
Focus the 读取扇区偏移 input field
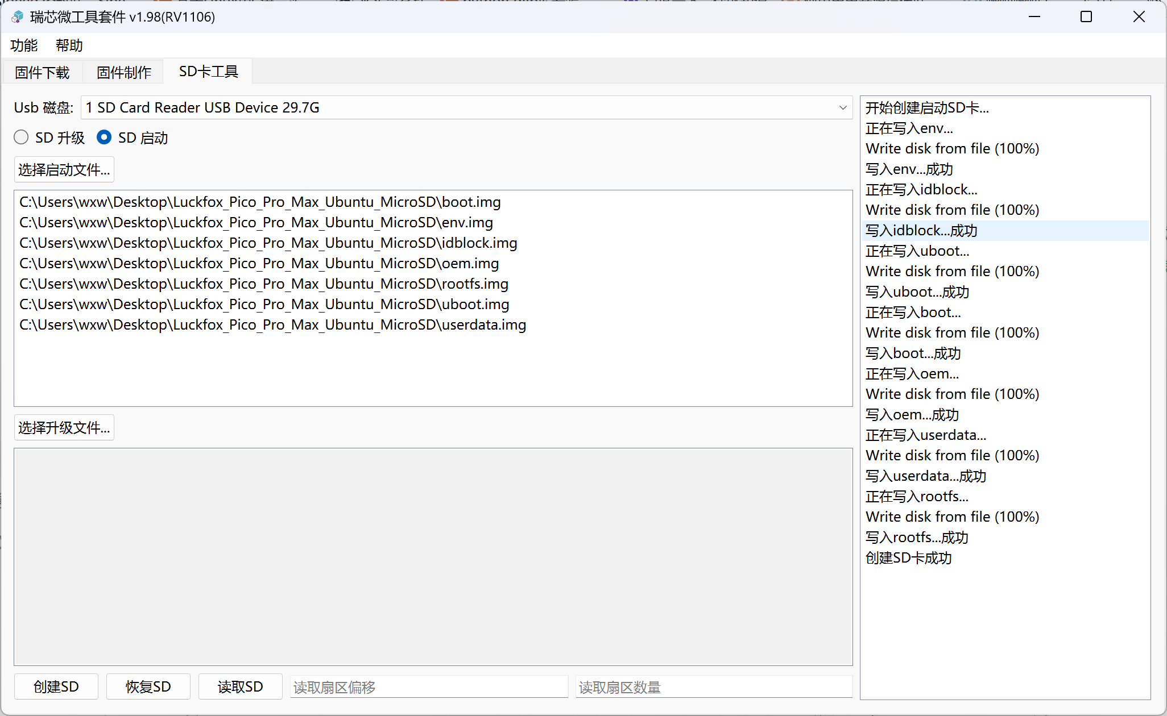429,687
